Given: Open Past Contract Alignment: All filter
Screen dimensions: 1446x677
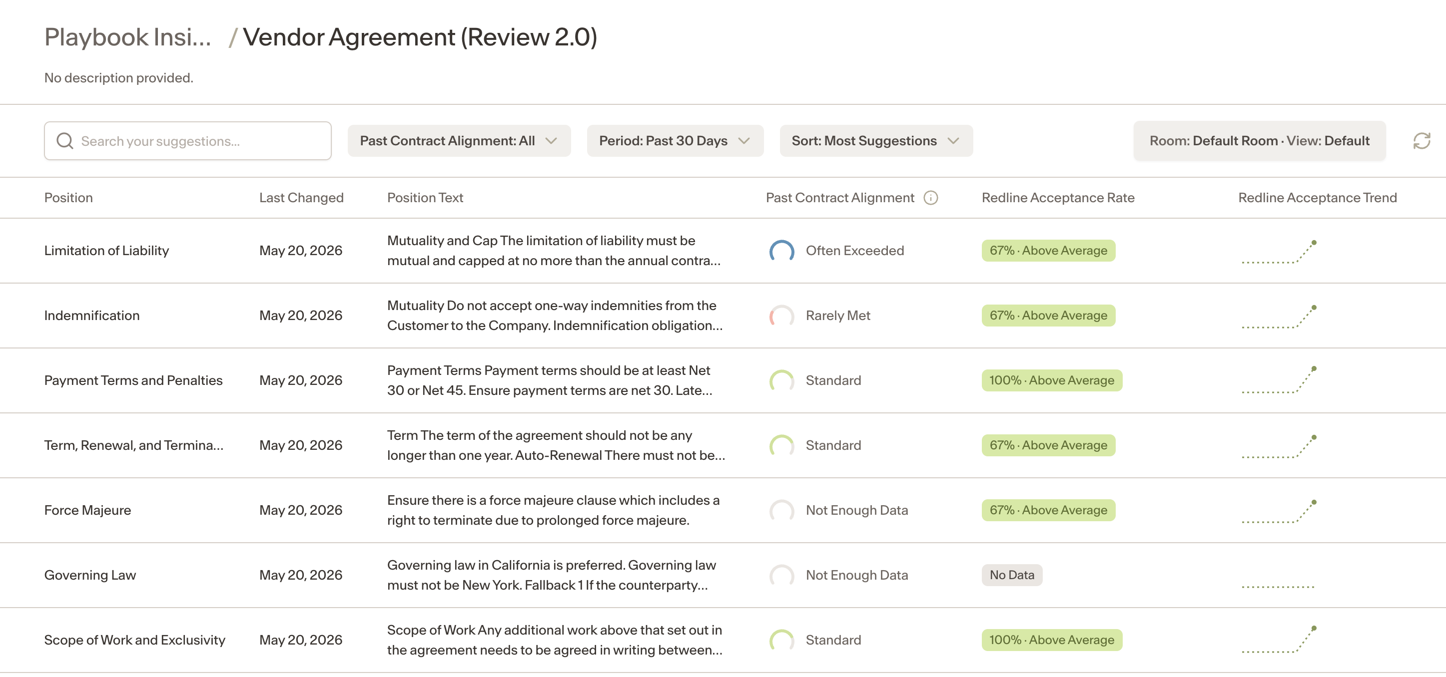Looking at the screenshot, I should [x=459, y=141].
